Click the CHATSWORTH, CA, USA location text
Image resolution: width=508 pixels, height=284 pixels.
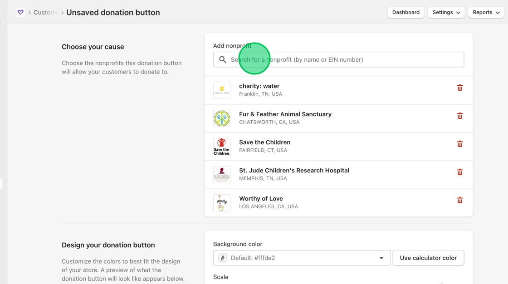(x=269, y=122)
